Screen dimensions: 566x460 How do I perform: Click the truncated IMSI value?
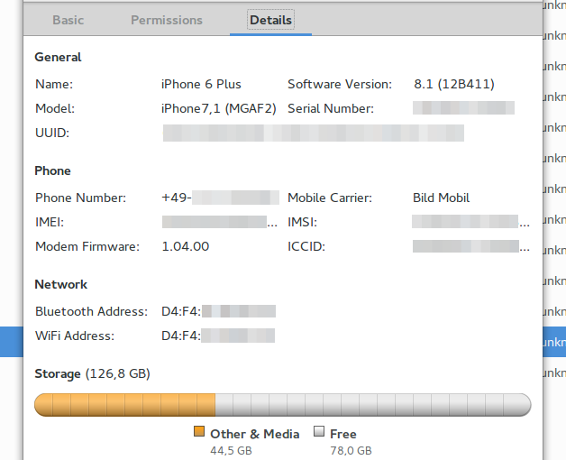click(470, 222)
